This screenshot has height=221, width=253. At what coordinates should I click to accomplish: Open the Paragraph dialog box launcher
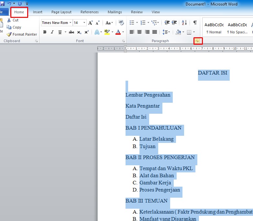click(197, 41)
